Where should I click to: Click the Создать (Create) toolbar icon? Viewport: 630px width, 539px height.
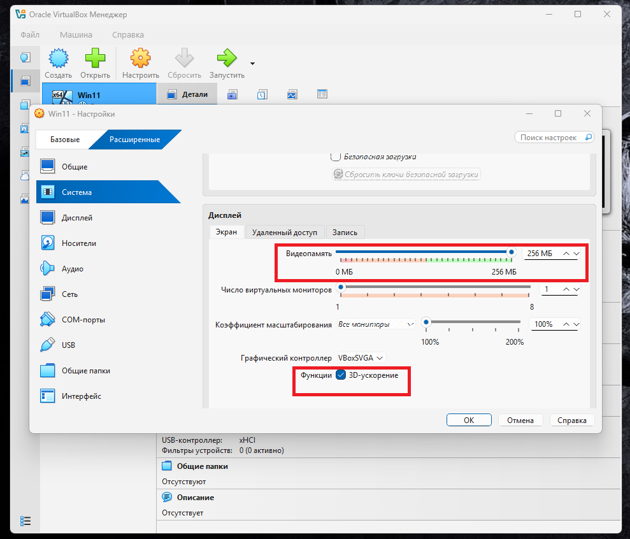(58, 59)
